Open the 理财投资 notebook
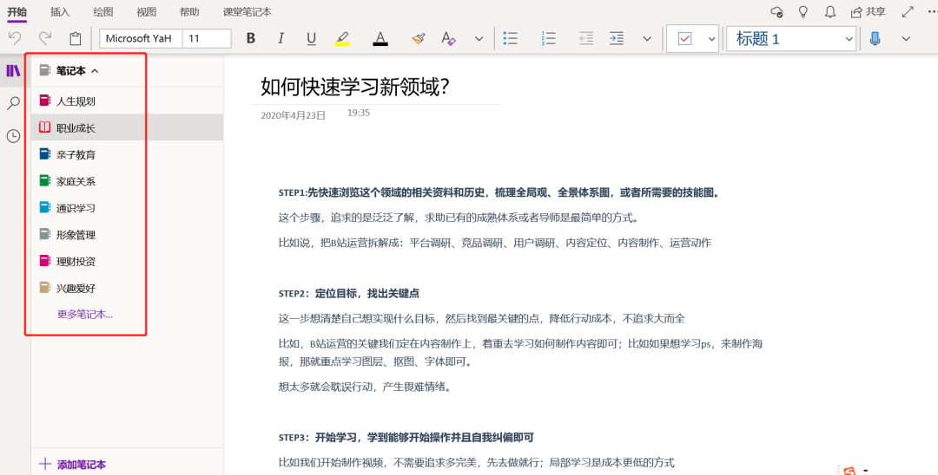Image resolution: width=938 pixels, height=475 pixels. pyautogui.click(x=127, y=262)
